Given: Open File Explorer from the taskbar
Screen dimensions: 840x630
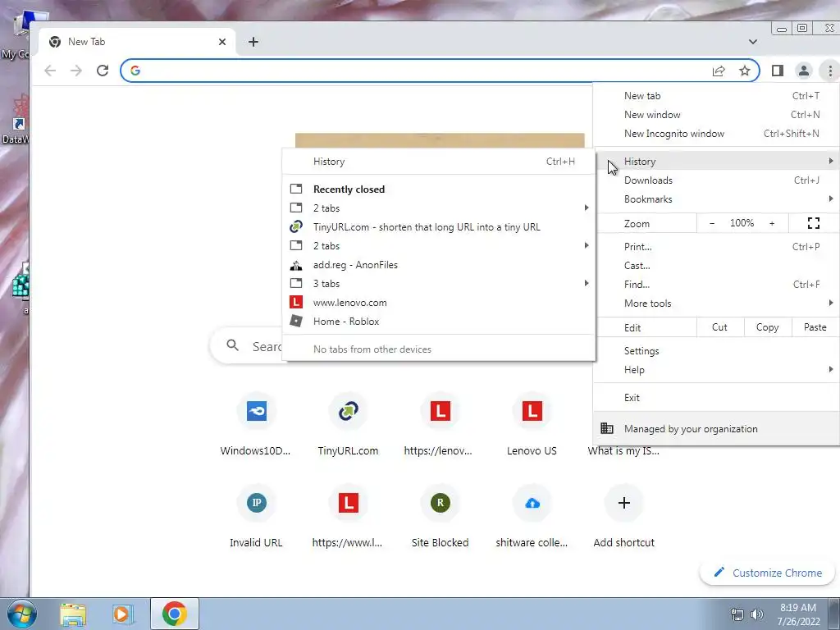Looking at the screenshot, I should coord(73,614).
